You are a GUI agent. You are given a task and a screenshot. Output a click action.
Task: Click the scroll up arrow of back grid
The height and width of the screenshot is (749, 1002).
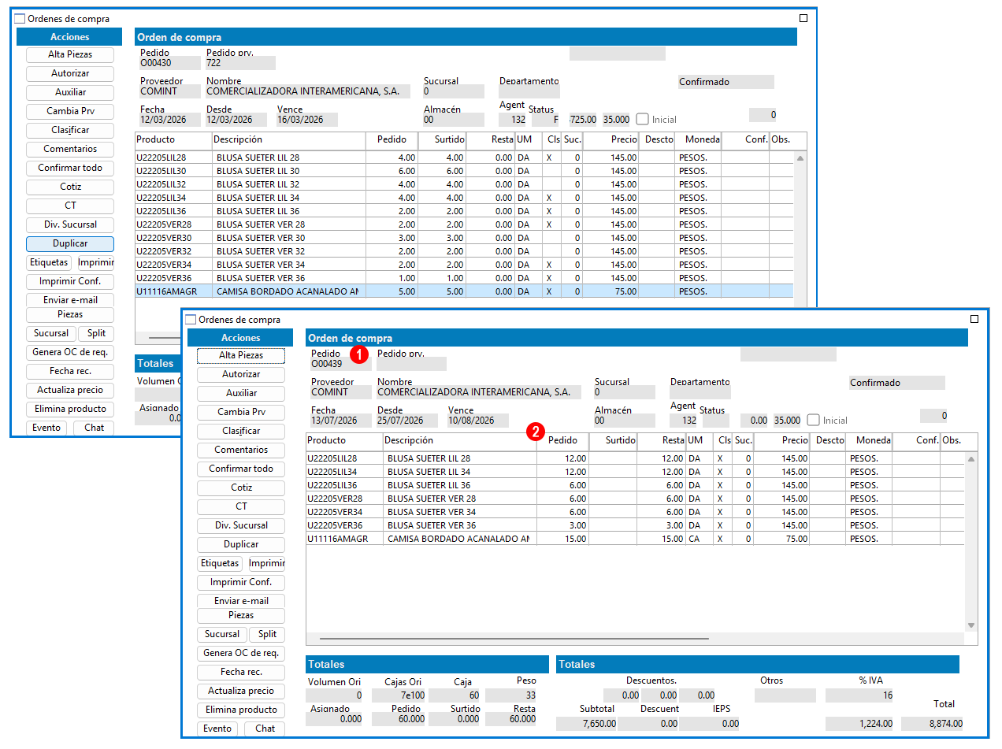click(x=800, y=158)
